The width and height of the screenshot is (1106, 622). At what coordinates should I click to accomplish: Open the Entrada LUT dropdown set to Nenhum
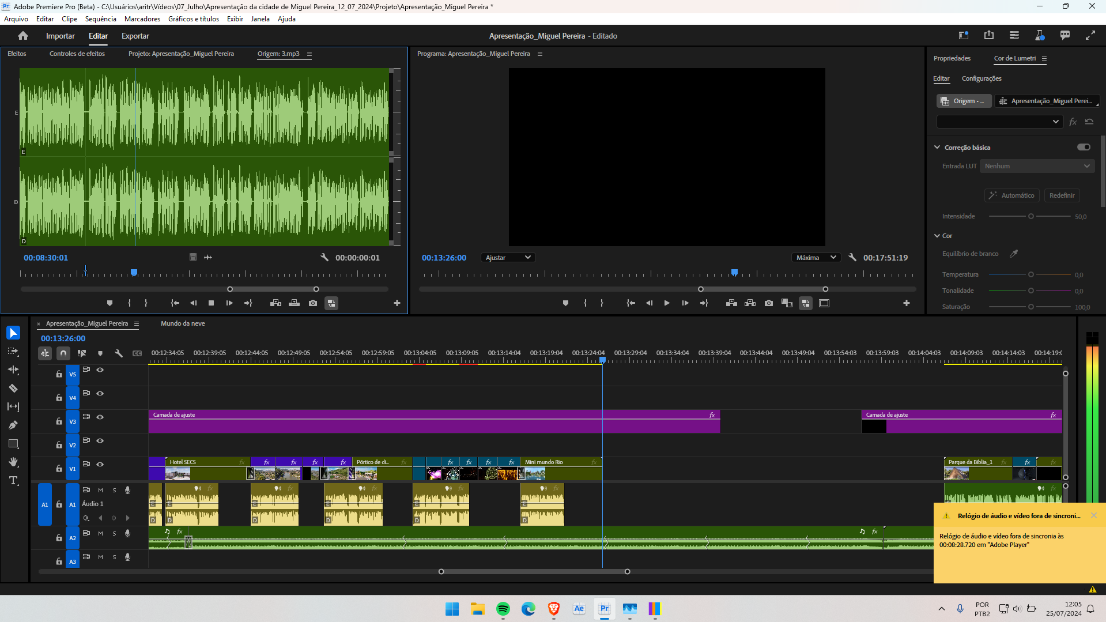pos(1036,166)
